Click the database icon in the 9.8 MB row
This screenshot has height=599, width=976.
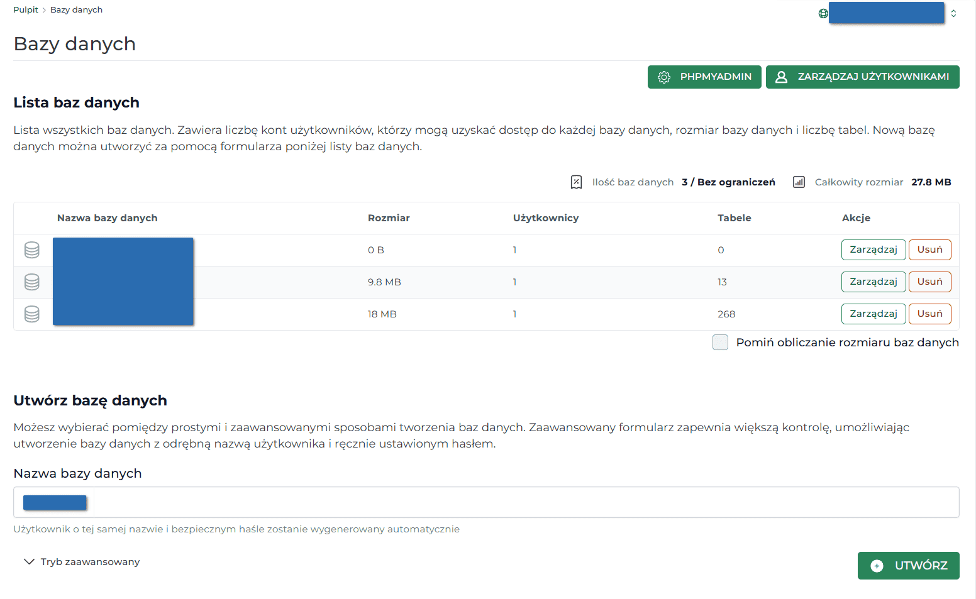(x=32, y=282)
